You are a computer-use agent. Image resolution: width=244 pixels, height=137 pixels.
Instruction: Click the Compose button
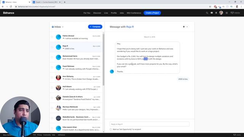point(95,27)
